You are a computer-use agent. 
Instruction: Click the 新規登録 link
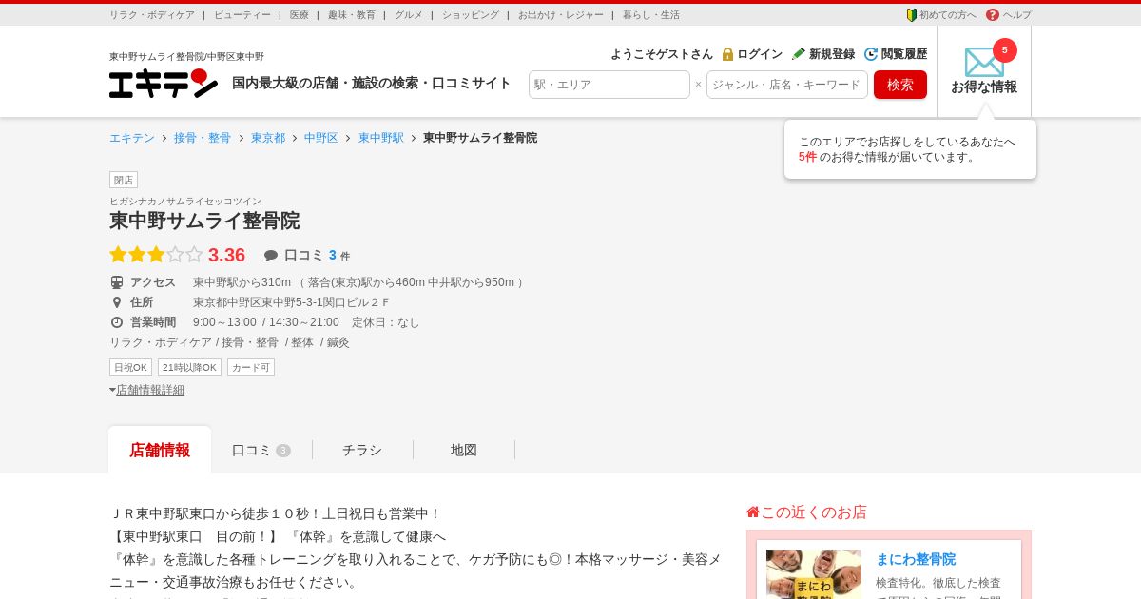coord(832,54)
